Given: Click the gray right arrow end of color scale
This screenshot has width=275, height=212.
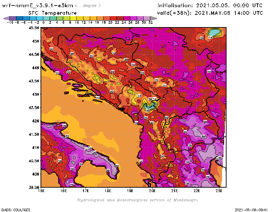Looking at the screenshot, I should point(154,19).
